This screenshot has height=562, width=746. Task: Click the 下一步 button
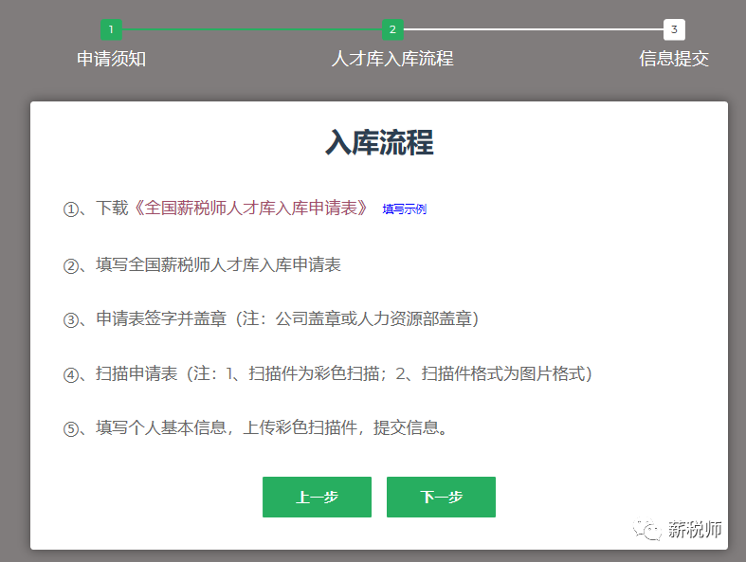point(441,497)
